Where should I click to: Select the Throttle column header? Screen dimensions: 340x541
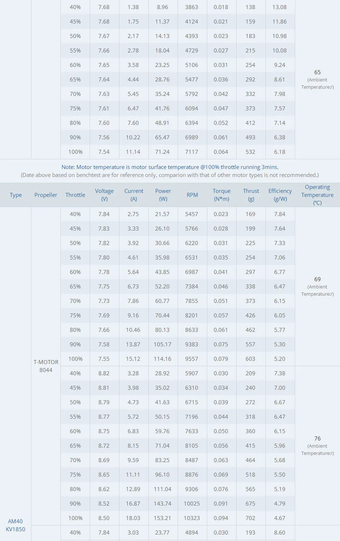point(75,195)
